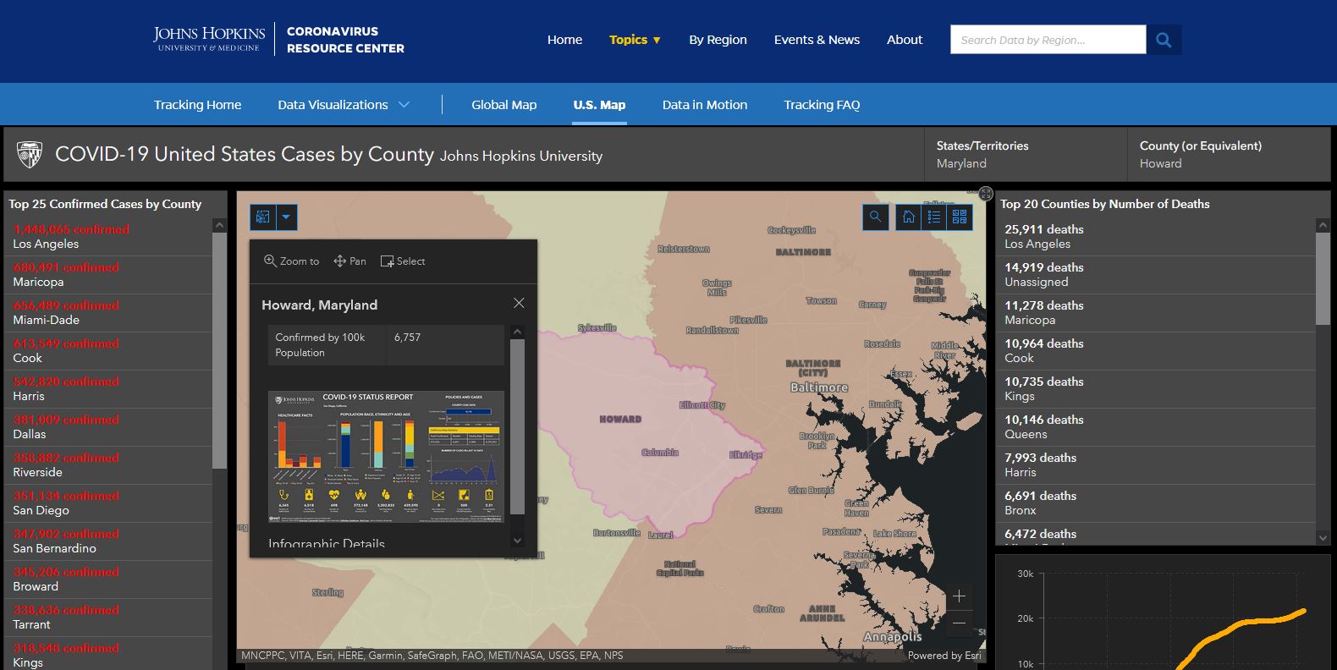Click Zoom to in the popup
This screenshot has width=1337, height=670.
click(x=292, y=261)
